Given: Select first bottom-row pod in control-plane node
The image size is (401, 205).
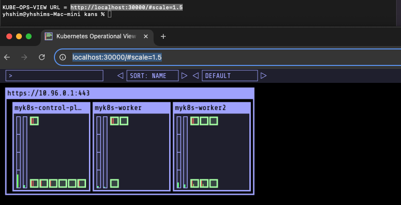Looking at the screenshot, I should [x=35, y=183].
